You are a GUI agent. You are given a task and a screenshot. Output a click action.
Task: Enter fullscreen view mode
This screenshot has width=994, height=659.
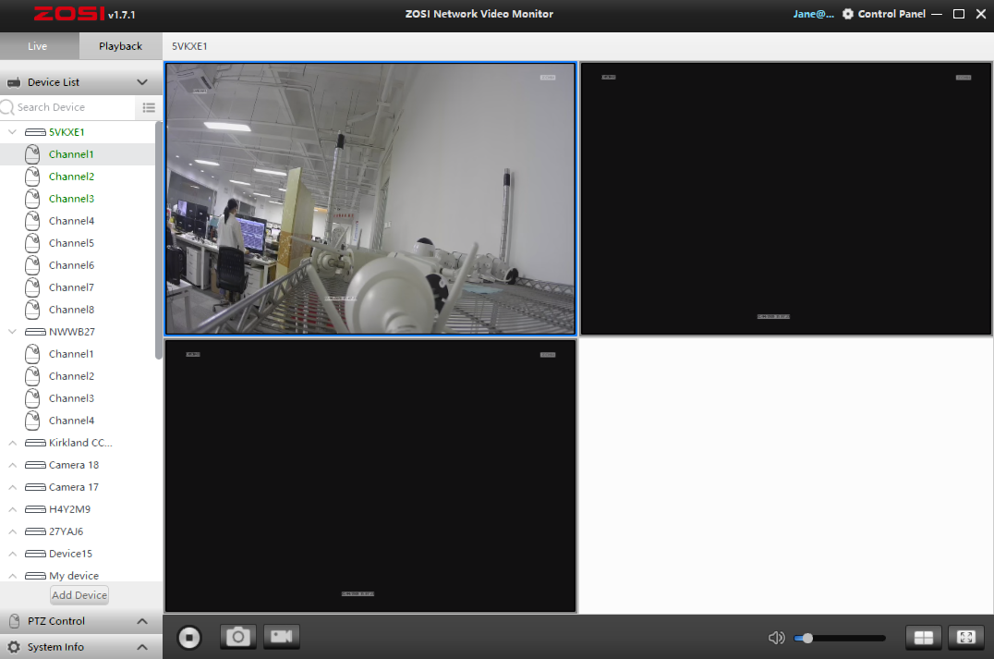966,637
